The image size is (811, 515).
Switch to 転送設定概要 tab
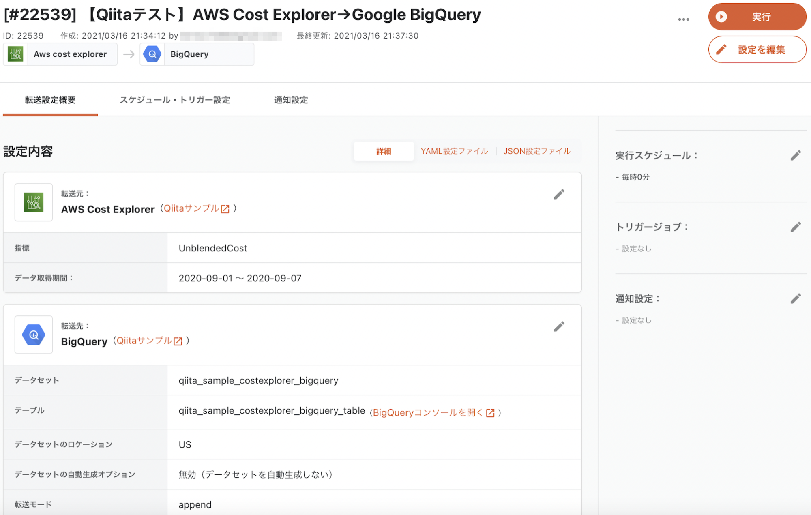tap(50, 100)
